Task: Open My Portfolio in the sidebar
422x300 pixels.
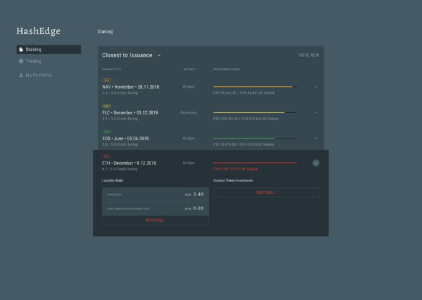Action: (49, 75)
